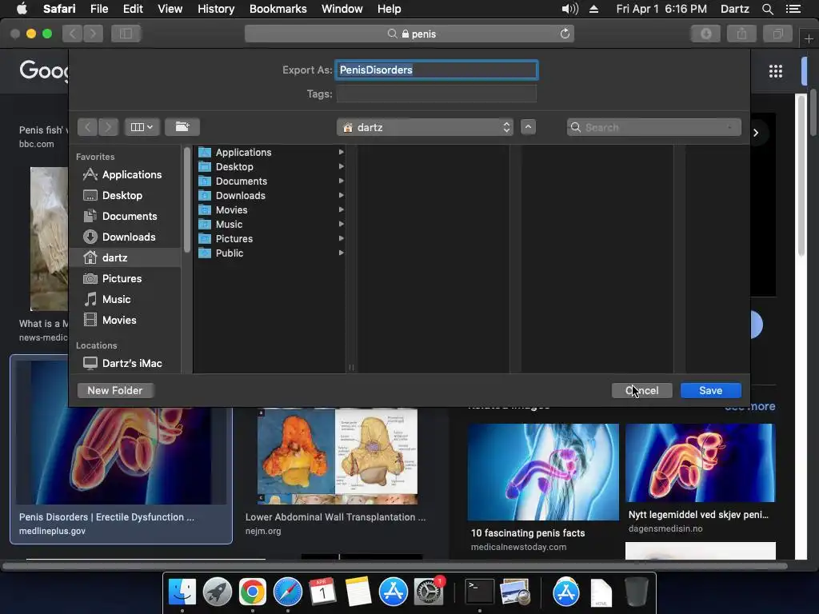Image resolution: width=819 pixels, height=614 pixels.
Task: Select Dartz's iMac under Locations
Action: pyautogui.click(x=126, y=363)
